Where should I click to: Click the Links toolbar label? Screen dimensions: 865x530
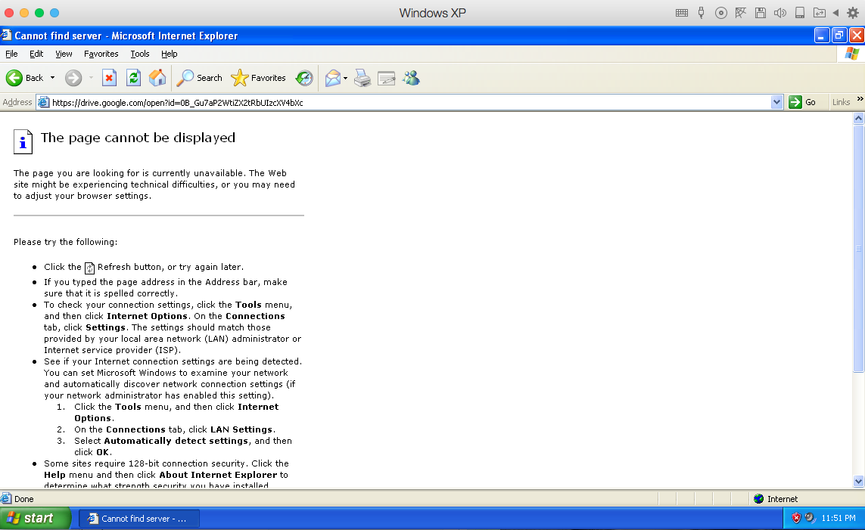pyautogui.click(x=841, y=102)
